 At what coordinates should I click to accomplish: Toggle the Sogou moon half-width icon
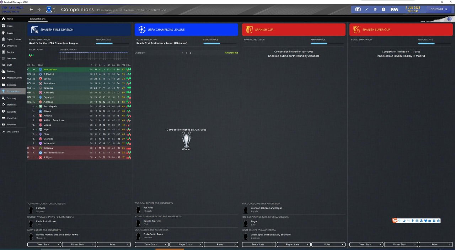(x=404, y=221)
